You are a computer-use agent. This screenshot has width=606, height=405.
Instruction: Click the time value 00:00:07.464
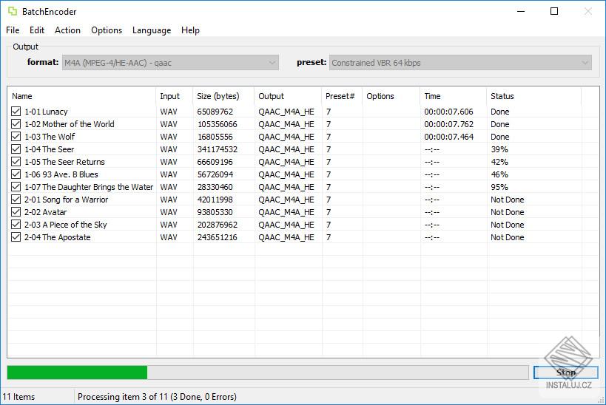pyautogui.click(x=448, y=137)
